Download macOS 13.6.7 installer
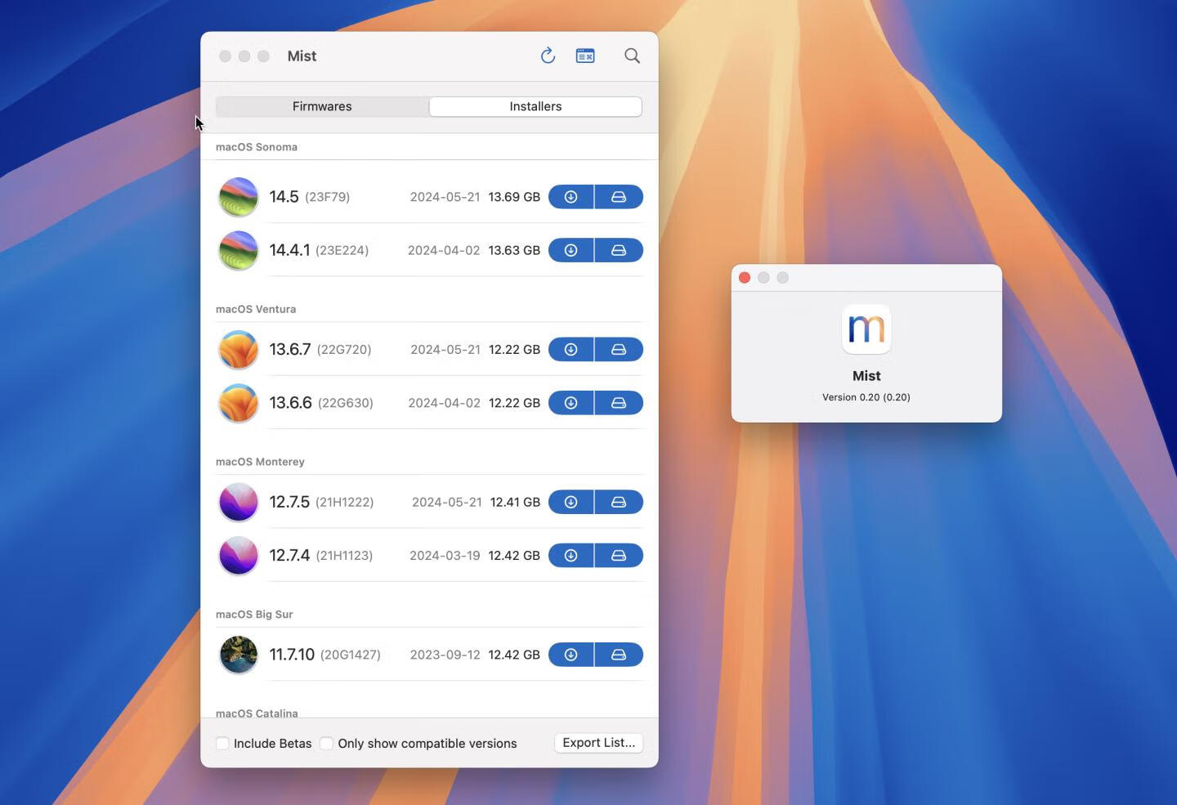Image resolution: width=1177 pixels, height=805 pixels. pyautogui.click(x=571, y=349)
